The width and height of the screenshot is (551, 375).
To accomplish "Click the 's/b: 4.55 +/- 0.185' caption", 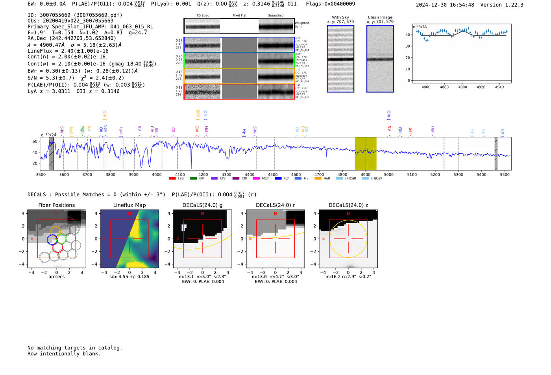I will 129,277.
